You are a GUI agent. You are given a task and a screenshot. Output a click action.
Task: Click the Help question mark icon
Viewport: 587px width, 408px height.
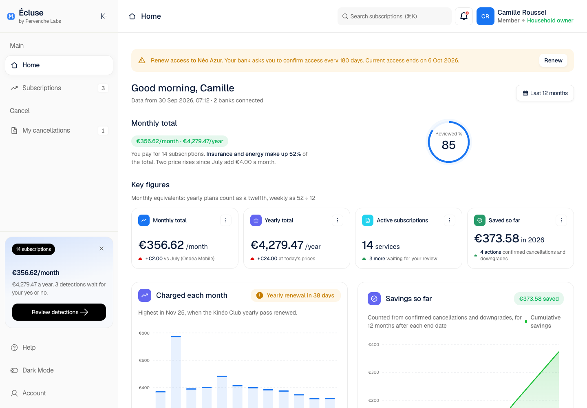[14, 348]
